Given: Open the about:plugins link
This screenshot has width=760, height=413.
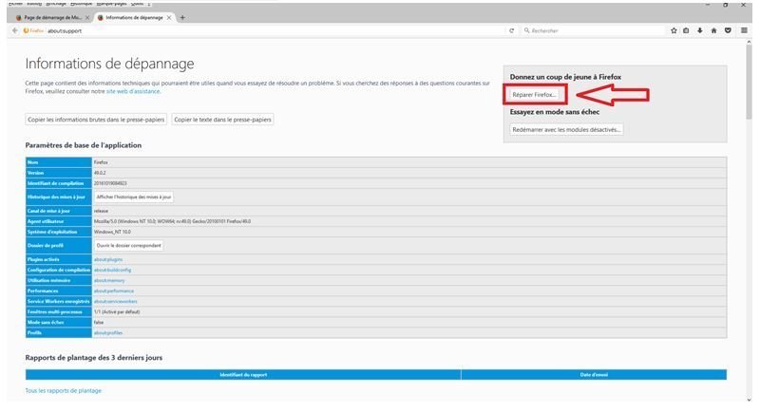Looking at the screenshot, I should [107, 258].
